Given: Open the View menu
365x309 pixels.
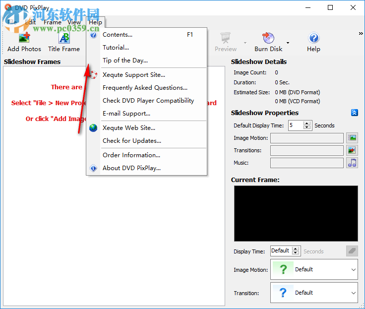Looking at the screenshot, I should [74, 22].
